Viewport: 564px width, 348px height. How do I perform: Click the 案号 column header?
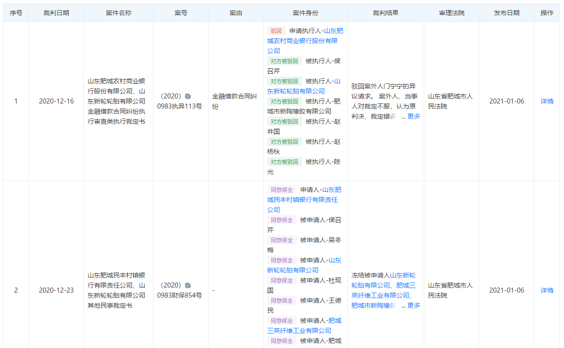(181, 13)
